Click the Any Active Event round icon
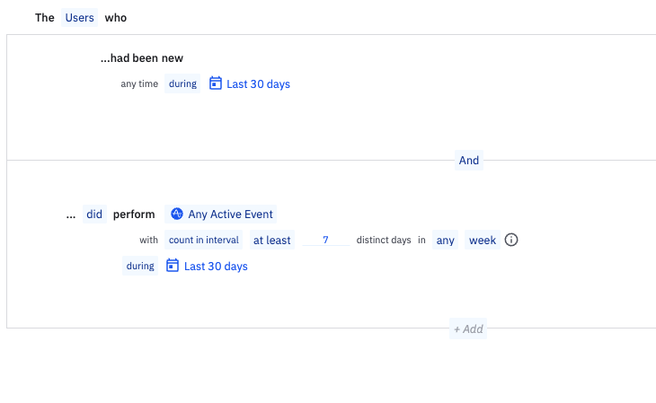656x403 pixels. click(x=177, y=215)
